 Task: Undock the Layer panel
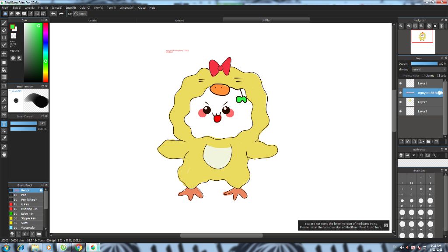pyautogui.click(x=442, y=58)
